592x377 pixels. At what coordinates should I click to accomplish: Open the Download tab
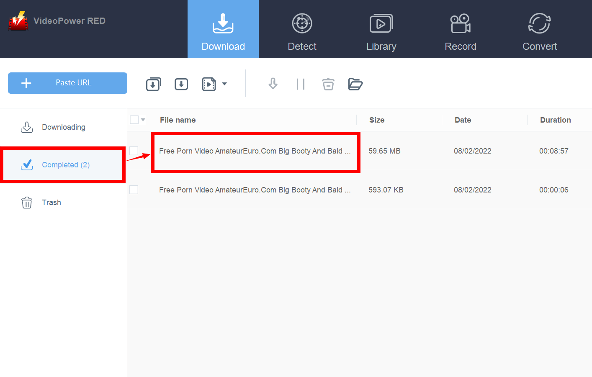click(x=223, y=29)
